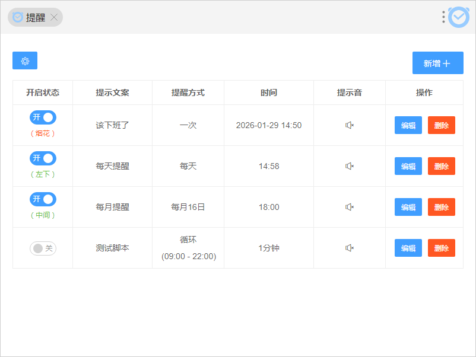Toggle off the 每月提醒 reminder switch

(43, 199)
